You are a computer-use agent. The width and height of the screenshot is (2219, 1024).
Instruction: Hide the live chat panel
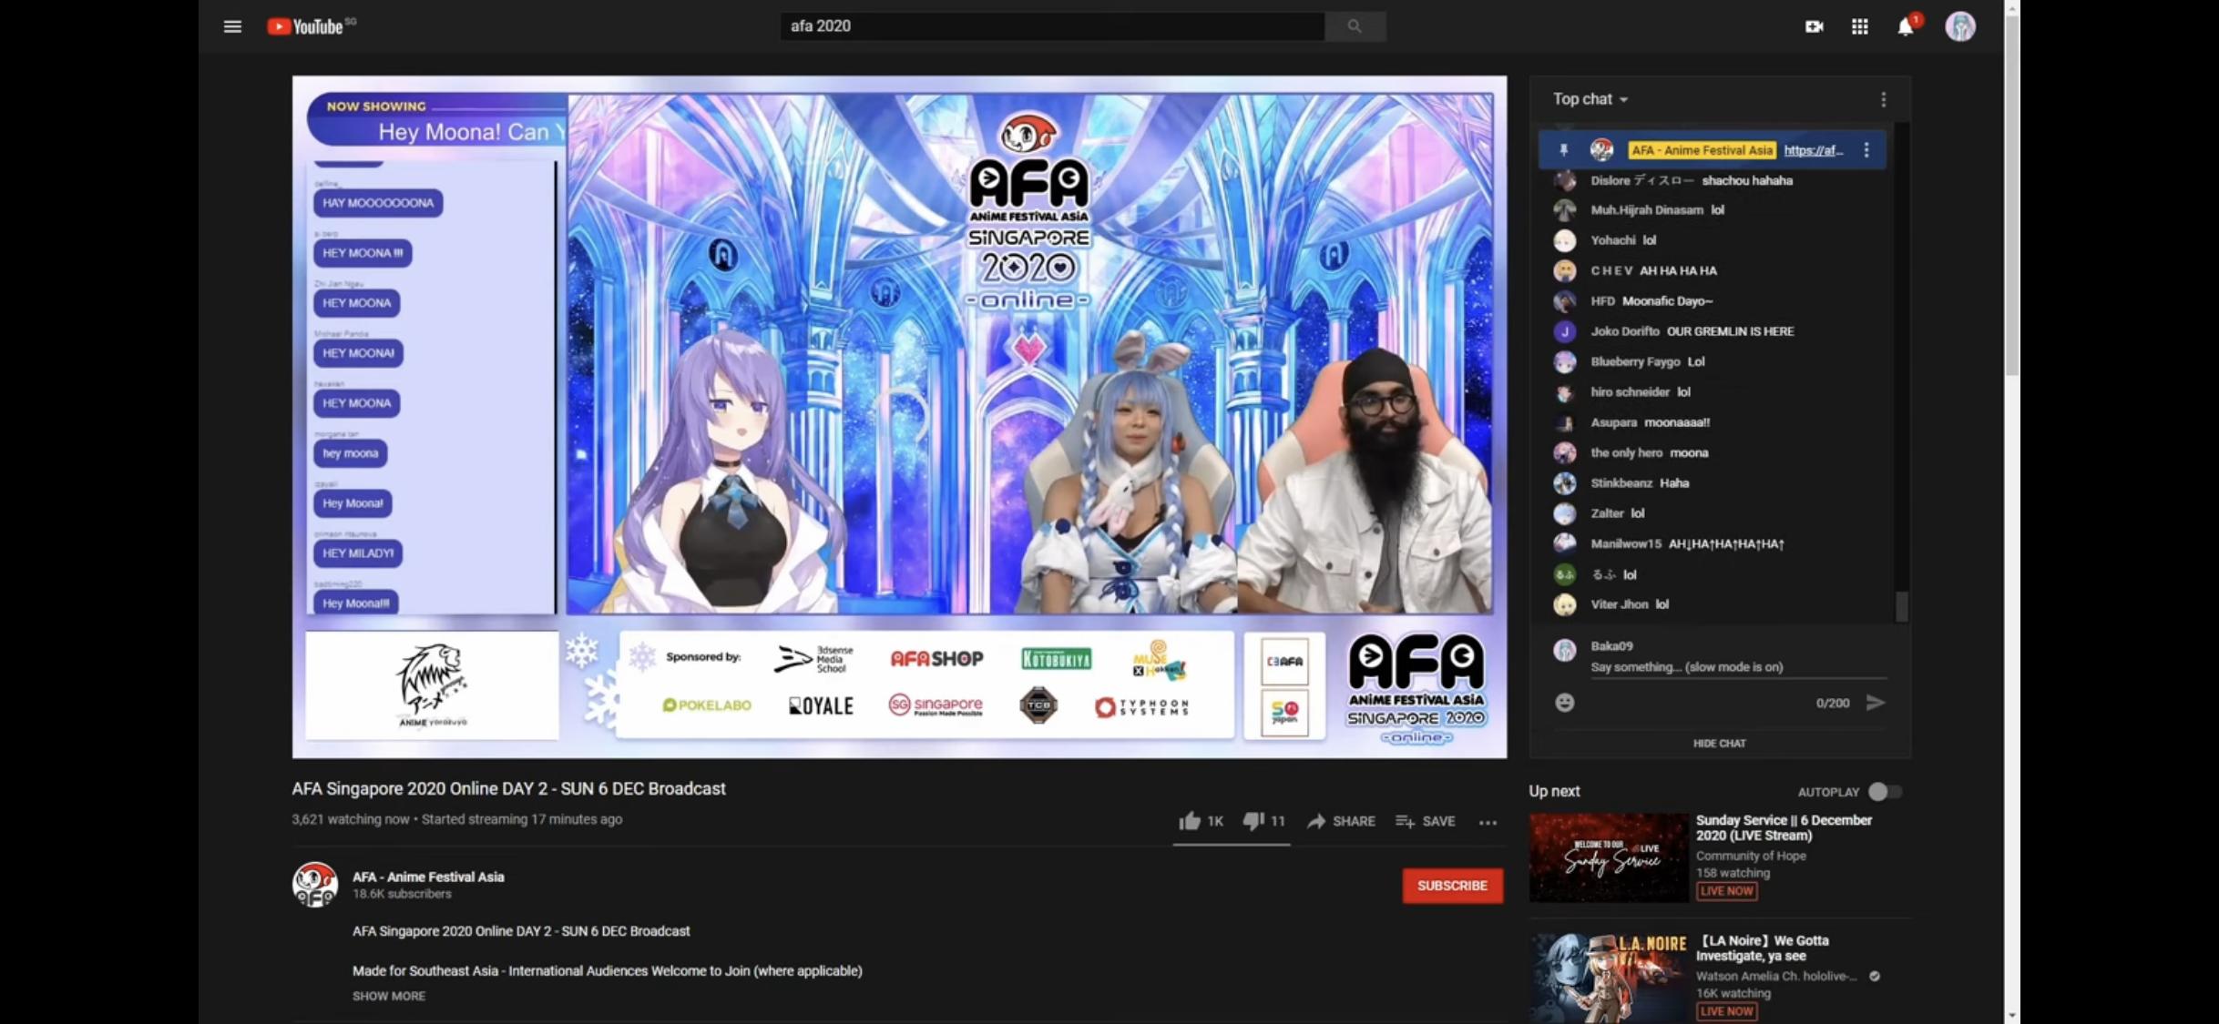point(1719,744)
